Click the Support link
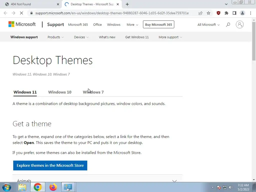This screenshot has height=192, width=256. click(x=55, y=24)
